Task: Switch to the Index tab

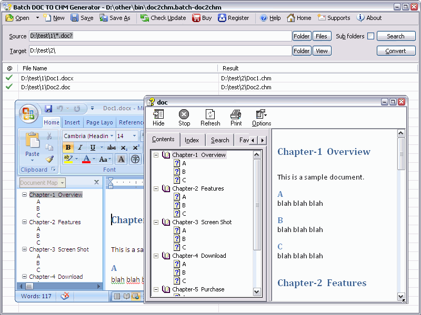Action: tap(192, 140)
